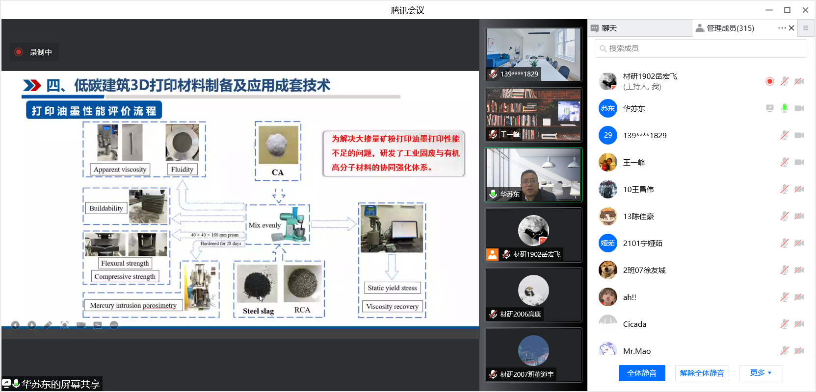Open the 更多 dropdown at panel bottom
Image resolution: width=816 pixels, height=392 pixels.
tap(760, 373)
